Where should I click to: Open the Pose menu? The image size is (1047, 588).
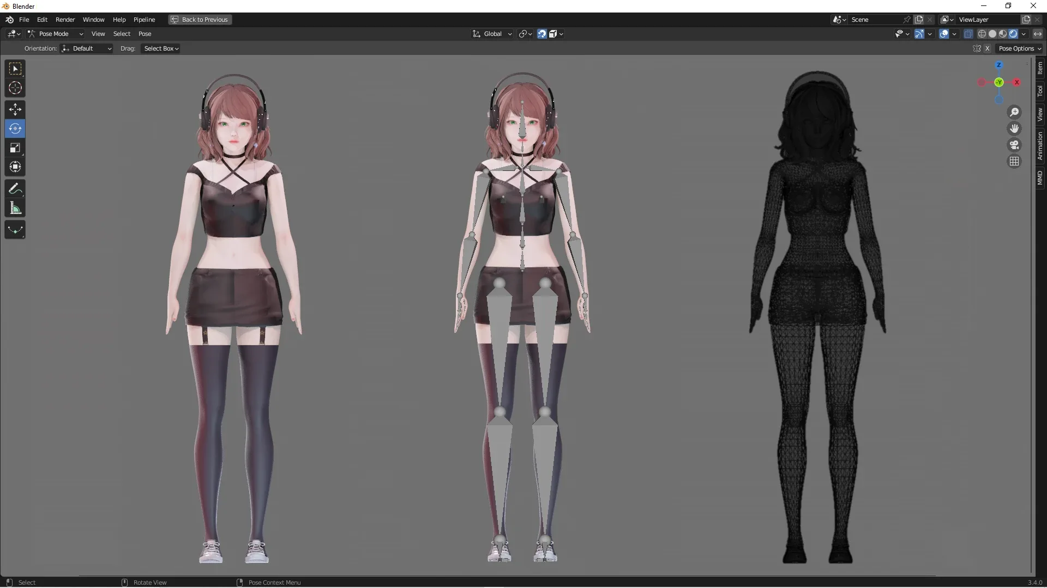tap(145, 33)
